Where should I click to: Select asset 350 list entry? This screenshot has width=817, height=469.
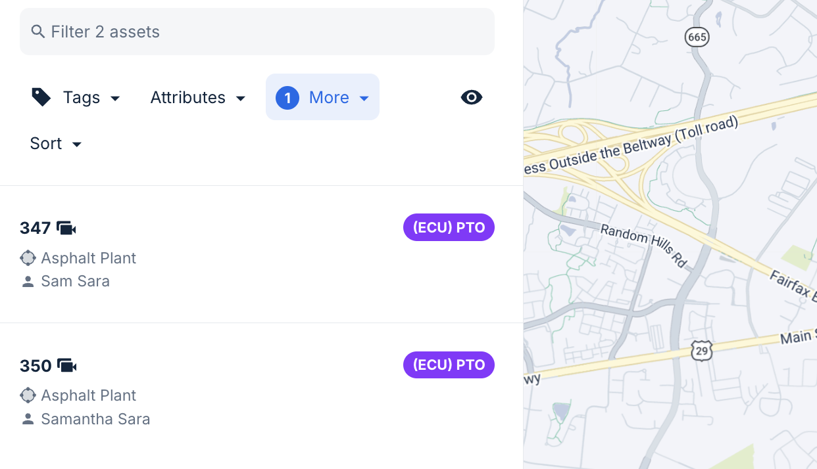[197, 391]
